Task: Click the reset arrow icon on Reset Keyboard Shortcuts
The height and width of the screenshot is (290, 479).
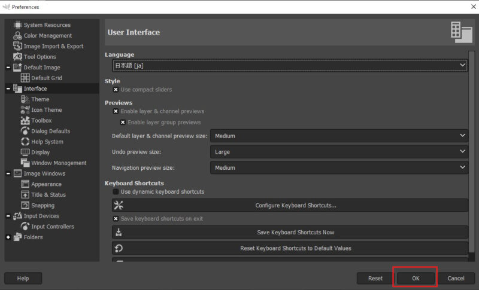Action: click(x=119, y=248)
